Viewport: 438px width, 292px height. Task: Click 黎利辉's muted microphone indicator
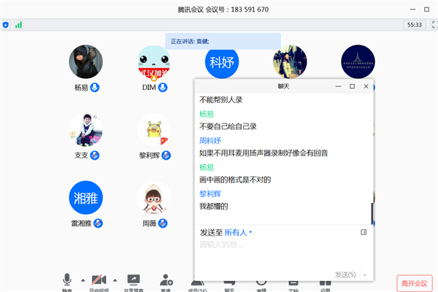(x=166, y=155)
